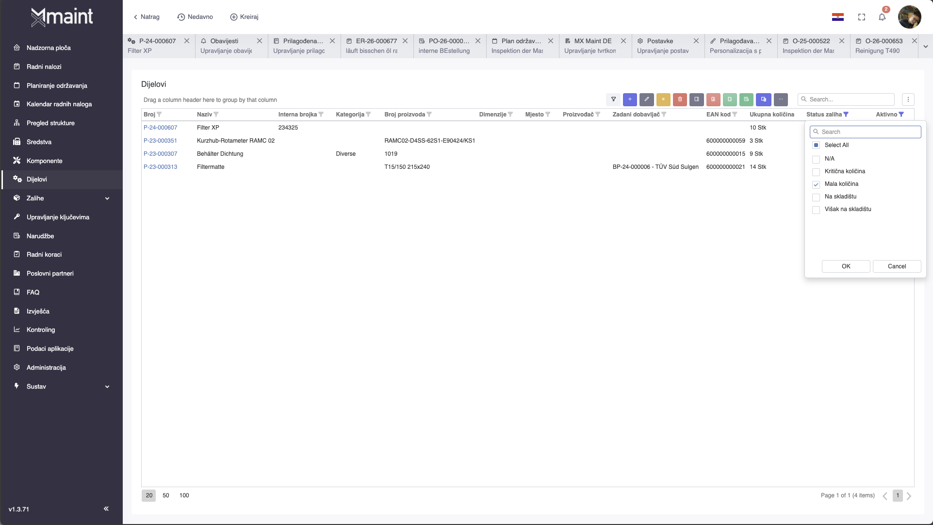Click the blue plus add-part button

630,99
